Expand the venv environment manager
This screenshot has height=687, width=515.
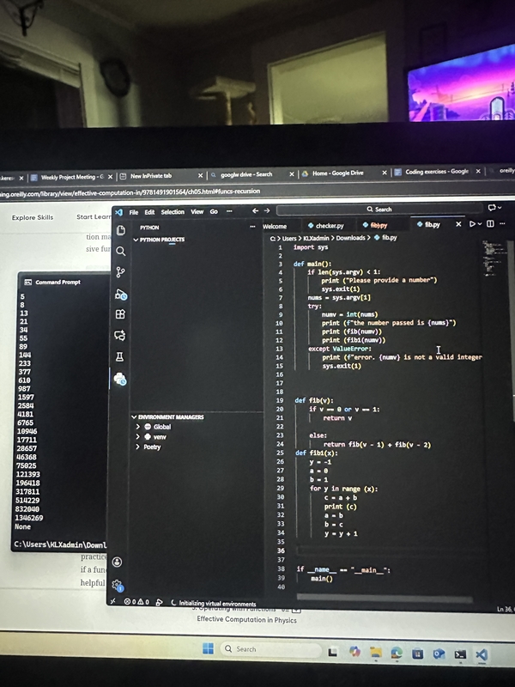tap(138, 437)
